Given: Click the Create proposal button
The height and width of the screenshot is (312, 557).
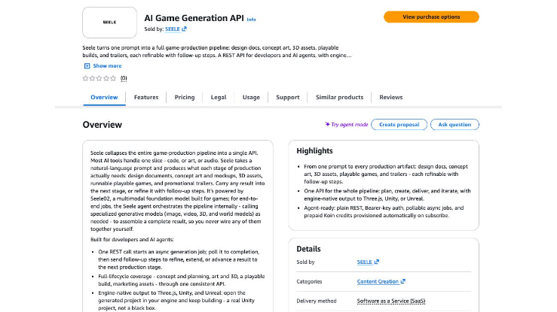Looking at the screenshot, I should click(399, 125).
